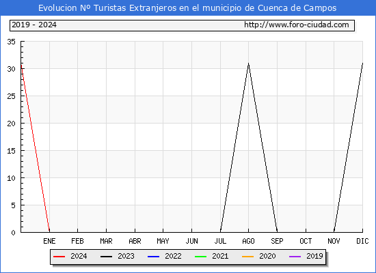Click the 20 value on the y-axis

tap(11, 124)
